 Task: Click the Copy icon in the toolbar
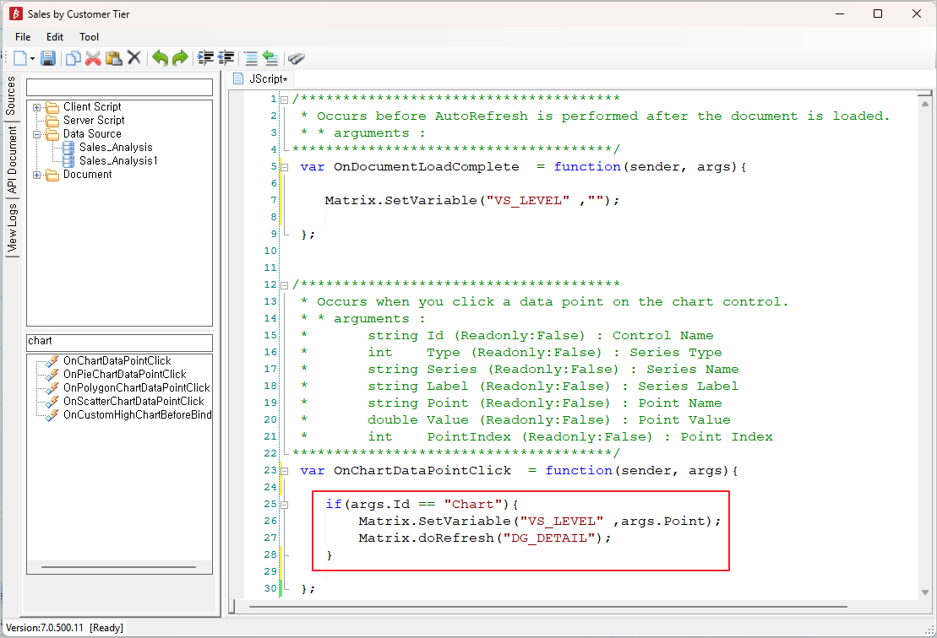pos(73,58)
